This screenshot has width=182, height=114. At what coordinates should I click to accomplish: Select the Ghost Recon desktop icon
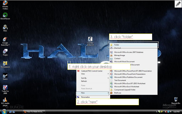[5, 16]
